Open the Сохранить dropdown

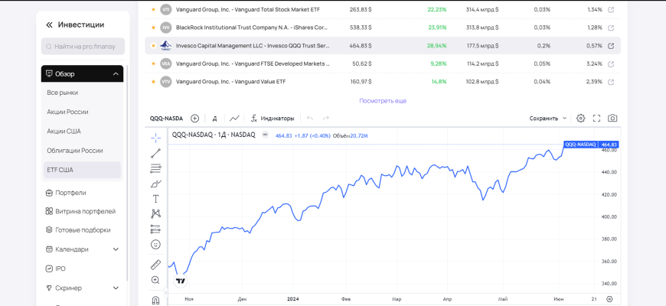coord(548,119)
